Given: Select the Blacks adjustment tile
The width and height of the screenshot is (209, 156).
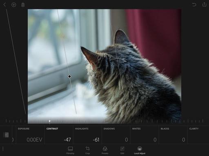Looking at the screenshot, I should (173, 135).
